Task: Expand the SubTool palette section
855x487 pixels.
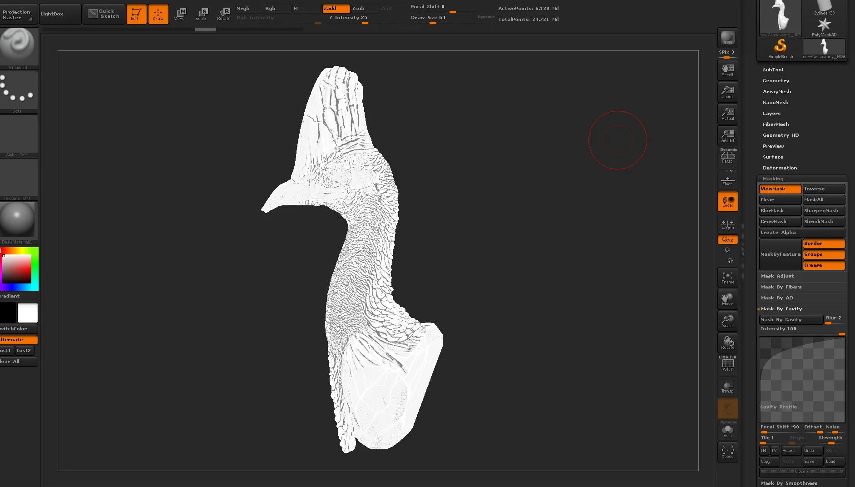Action: (x=773, y=70)
